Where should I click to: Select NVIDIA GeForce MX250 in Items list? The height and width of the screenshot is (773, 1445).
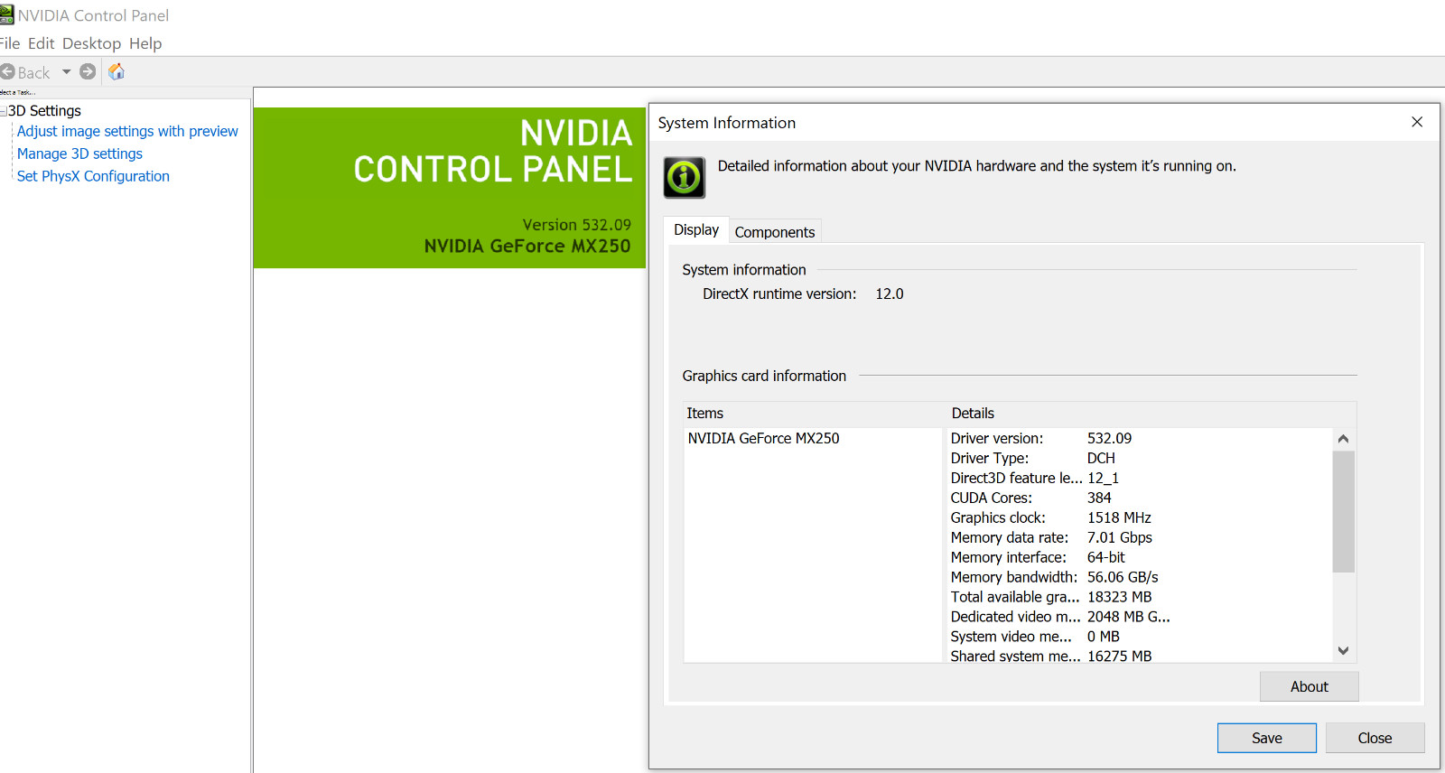click(763, 439)
